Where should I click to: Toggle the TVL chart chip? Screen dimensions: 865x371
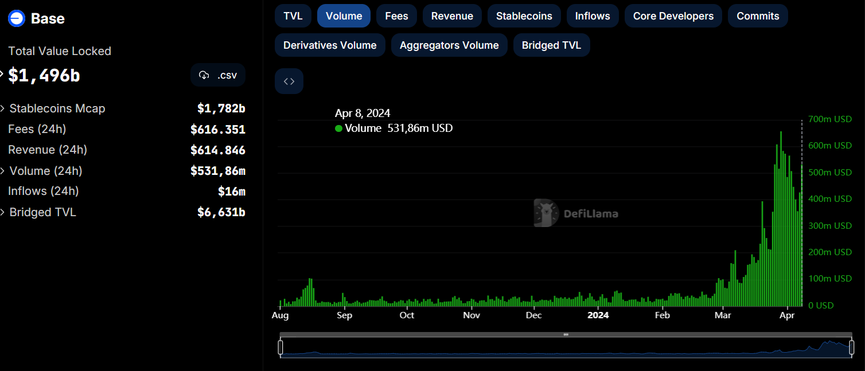tap(293, 16)
